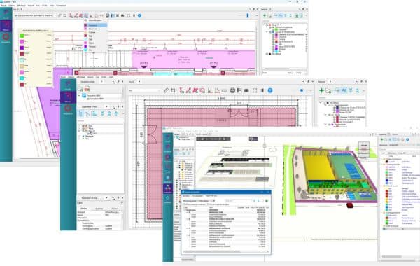
Task: Click the ruler measure icon in back window toolbar
Action: (59, 15)
